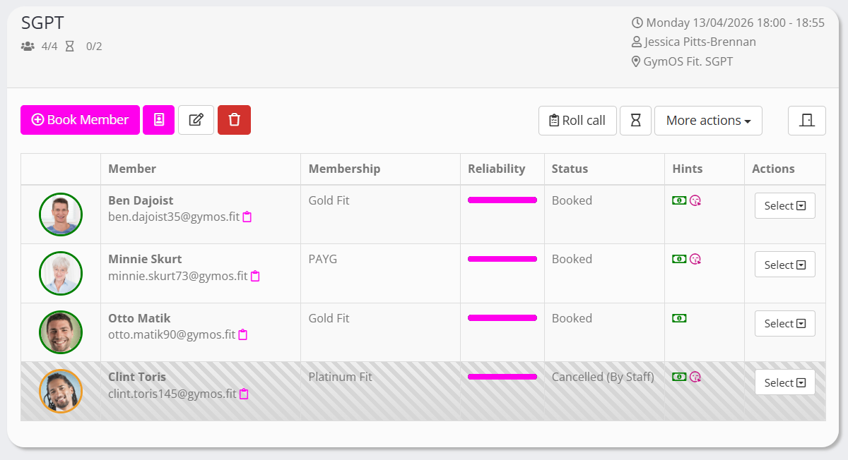The width and height of the screenshot is (848, 460).
Task: Open Select dropdown for Otto Matik
Action: click(784, 324)
